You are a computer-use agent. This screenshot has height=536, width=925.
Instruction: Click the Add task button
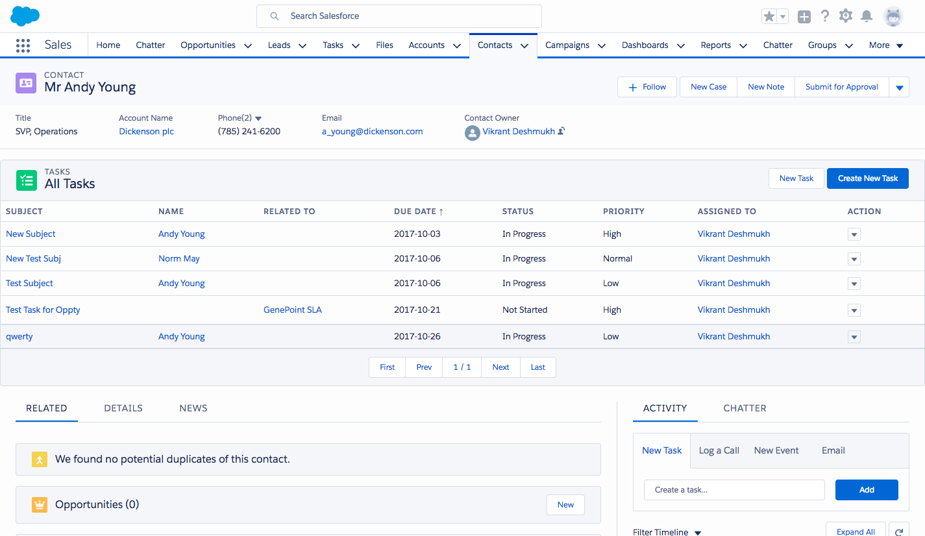pos(867,490)
